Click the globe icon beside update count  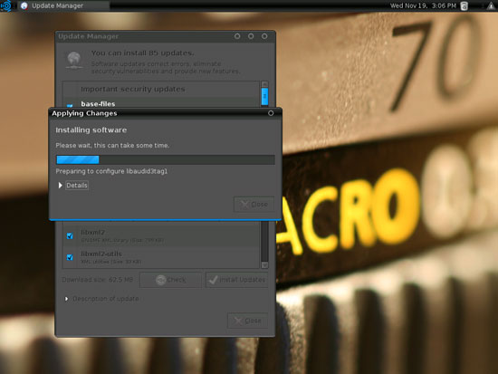[74, 60]
